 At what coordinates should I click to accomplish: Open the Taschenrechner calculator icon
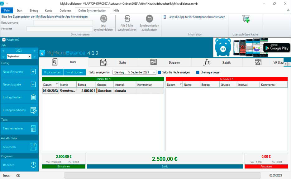33,128
